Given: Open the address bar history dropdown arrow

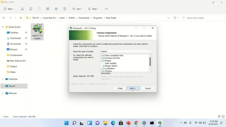Looking at the screenshot, I should (168, 18).
